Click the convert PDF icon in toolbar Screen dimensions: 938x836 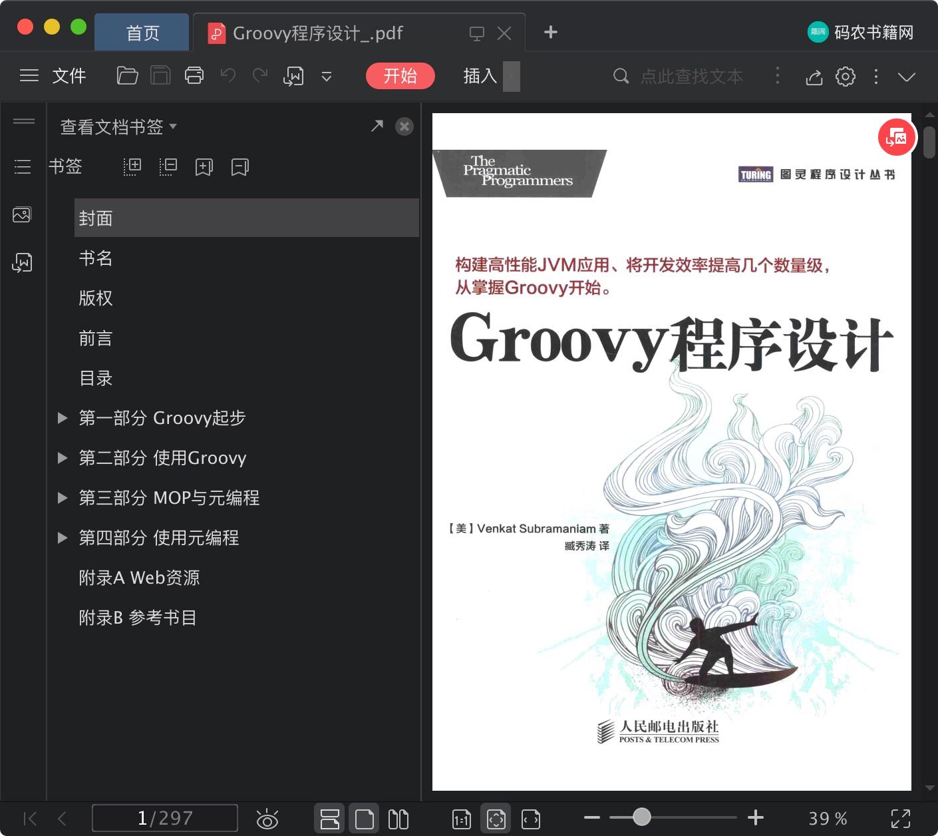293,77
